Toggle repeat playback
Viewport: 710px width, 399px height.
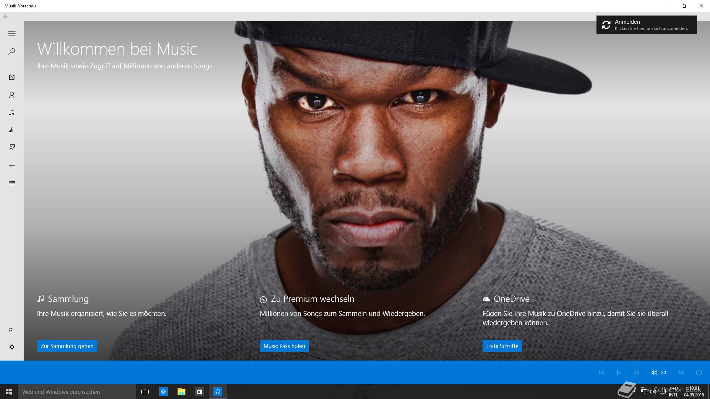pos(699,372)
